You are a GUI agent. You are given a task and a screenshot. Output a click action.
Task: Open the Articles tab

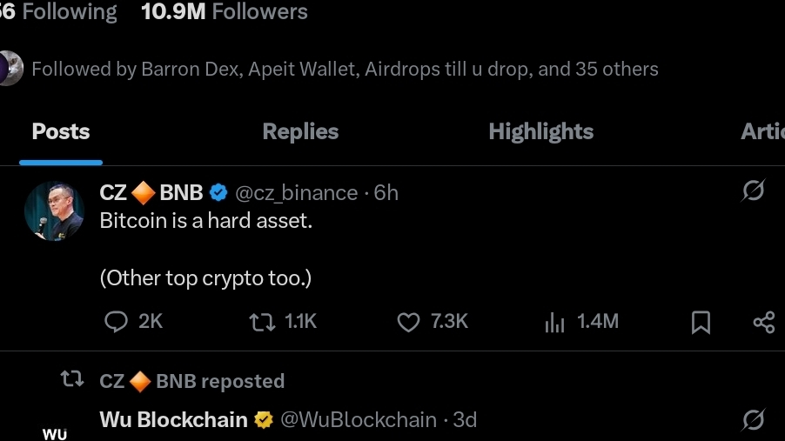coord(762,131)
